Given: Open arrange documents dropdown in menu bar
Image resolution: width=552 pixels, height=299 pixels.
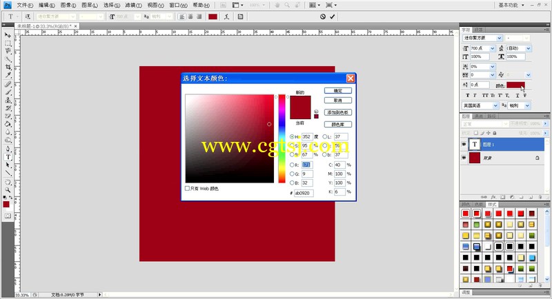Looking at the screenshot, I should pos(314,5).
